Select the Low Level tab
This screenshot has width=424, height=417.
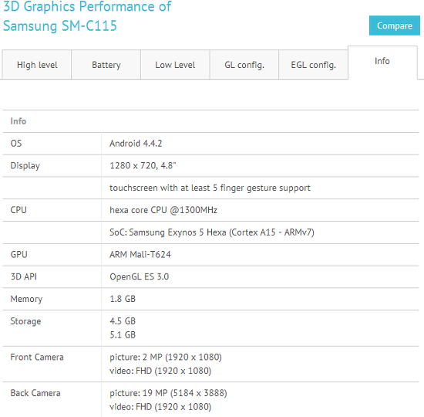(x=175, y=65)
